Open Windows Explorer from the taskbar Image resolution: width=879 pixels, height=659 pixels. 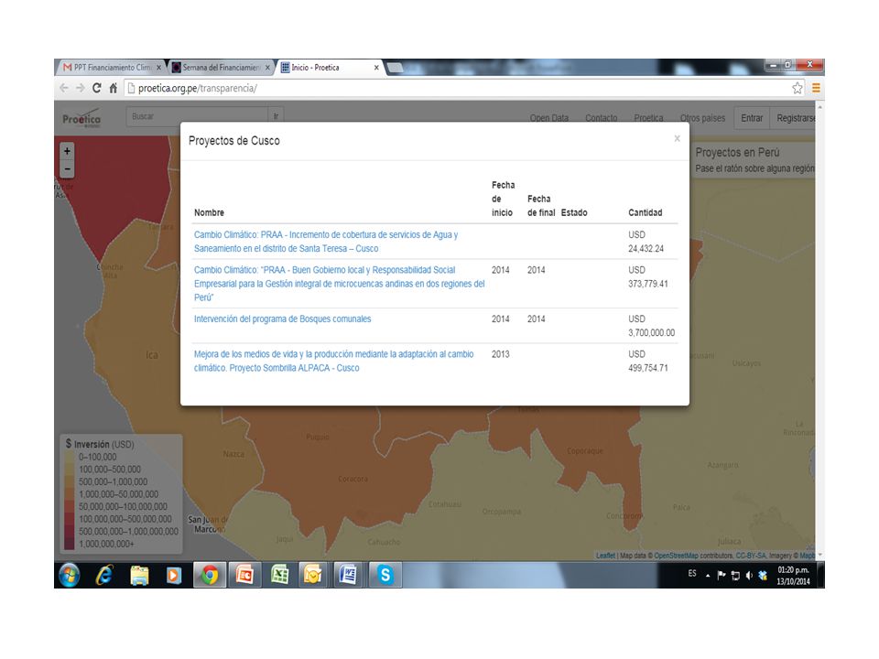(x=139, y=575)
